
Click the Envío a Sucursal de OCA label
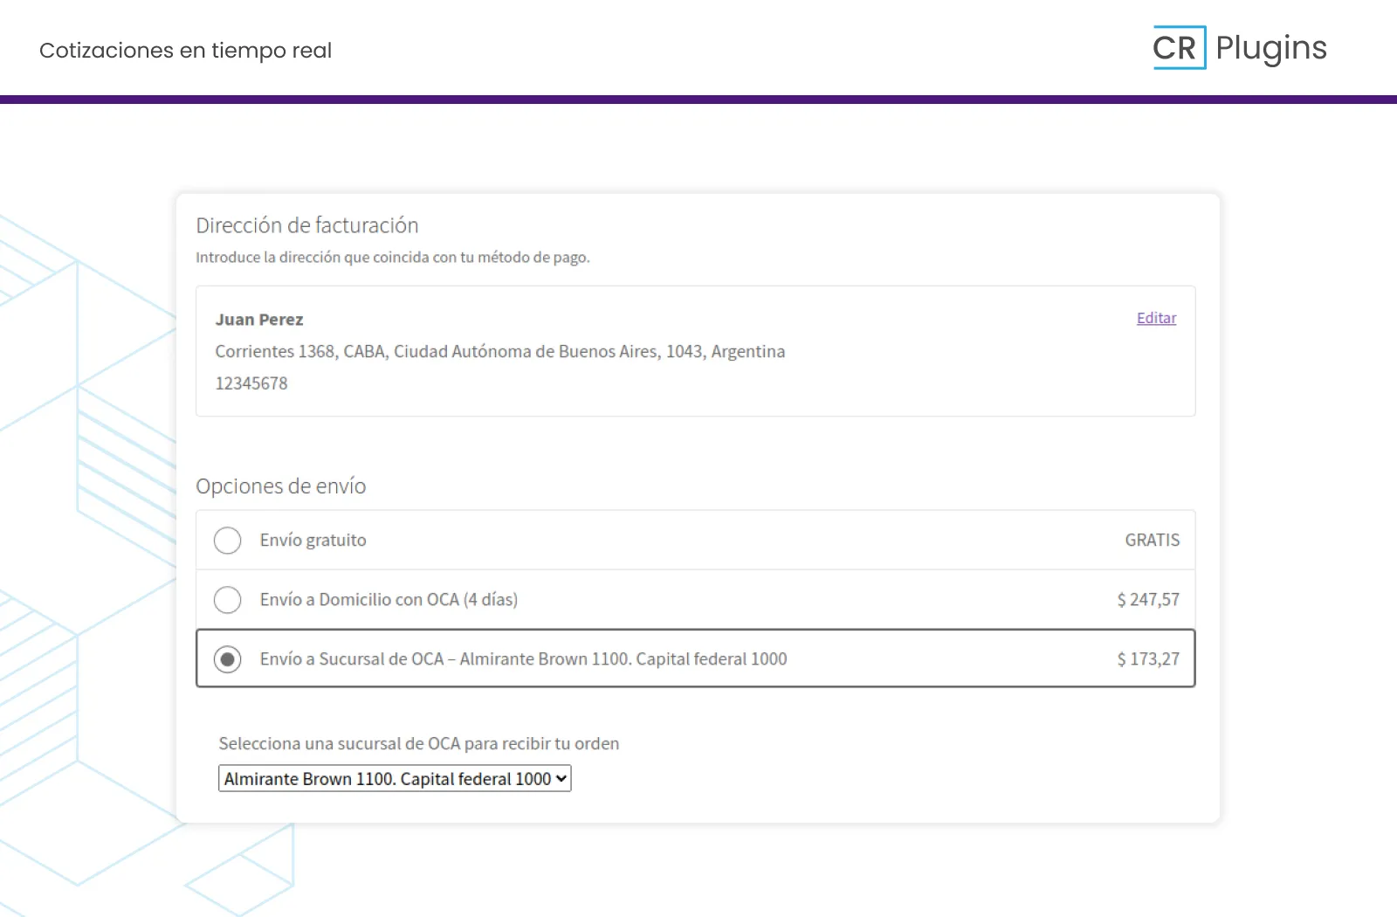click(523, 659)
